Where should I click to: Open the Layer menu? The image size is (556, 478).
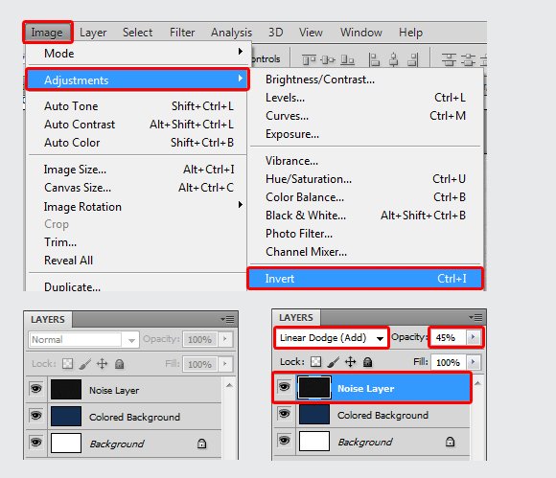(93, 33)
